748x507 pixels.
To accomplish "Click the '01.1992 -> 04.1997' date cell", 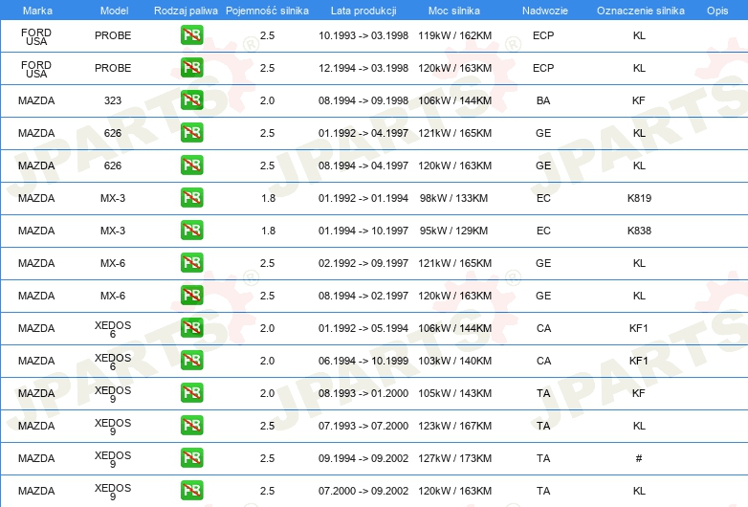I will pos(363,133).
